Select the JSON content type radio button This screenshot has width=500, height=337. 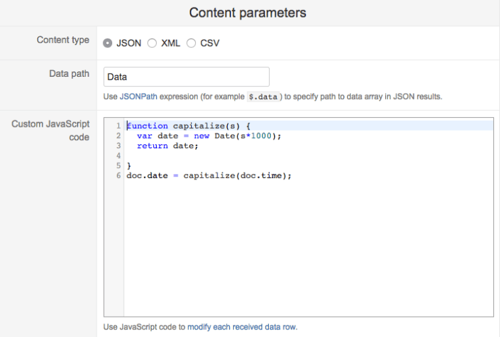[108, 43]
